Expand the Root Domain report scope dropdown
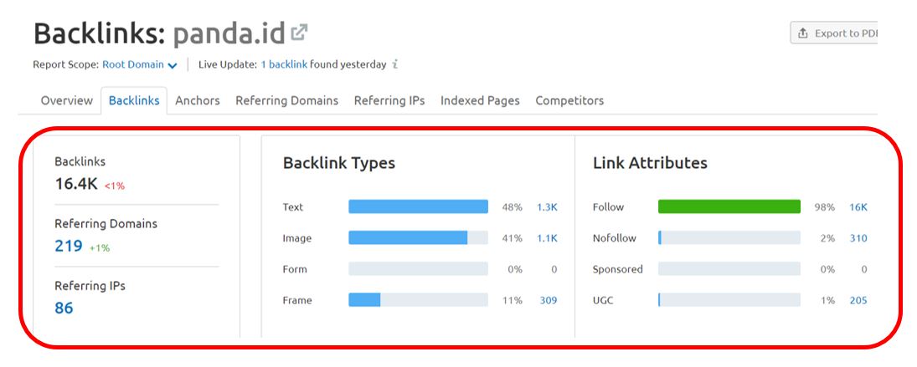917x367 pixels. (139, 64)
